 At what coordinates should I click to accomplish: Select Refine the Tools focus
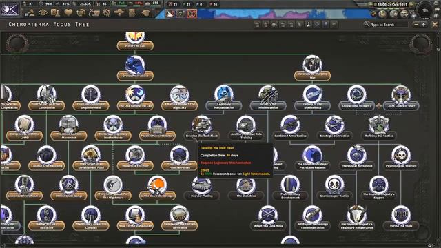point(401,218)
